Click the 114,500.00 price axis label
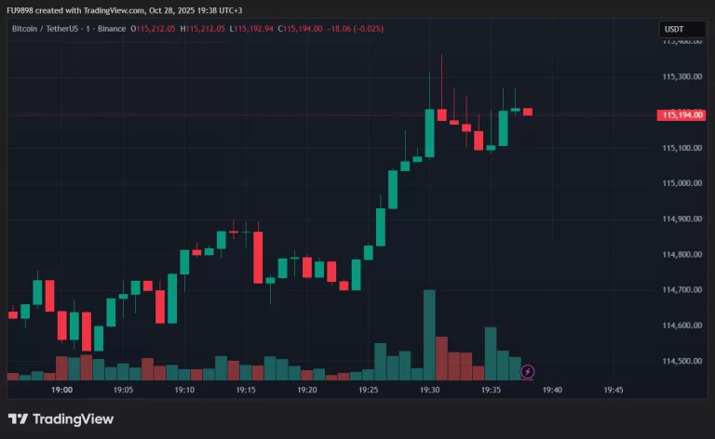This screenshot has width=715, height=439. point(681,361)
